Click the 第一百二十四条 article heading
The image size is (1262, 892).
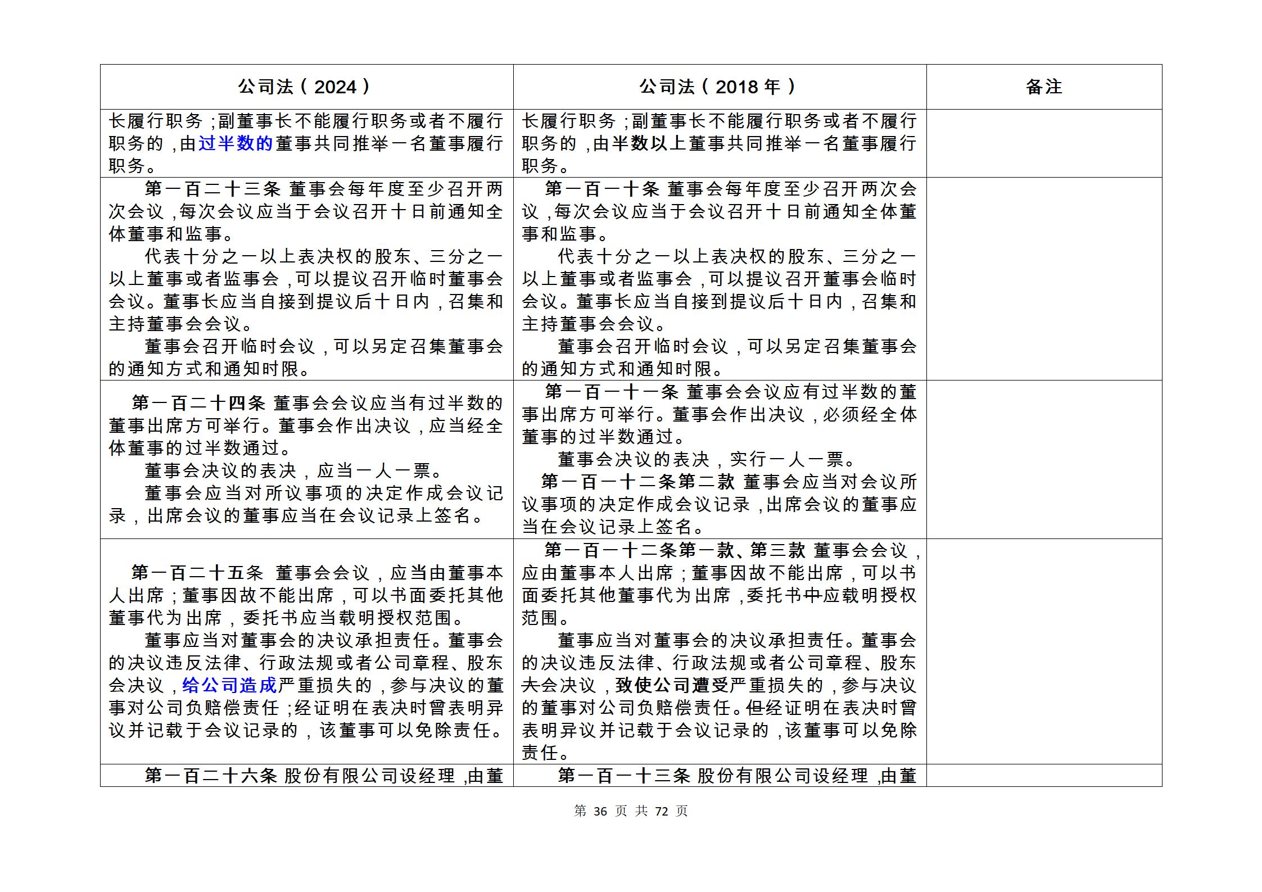pos(198,403)
